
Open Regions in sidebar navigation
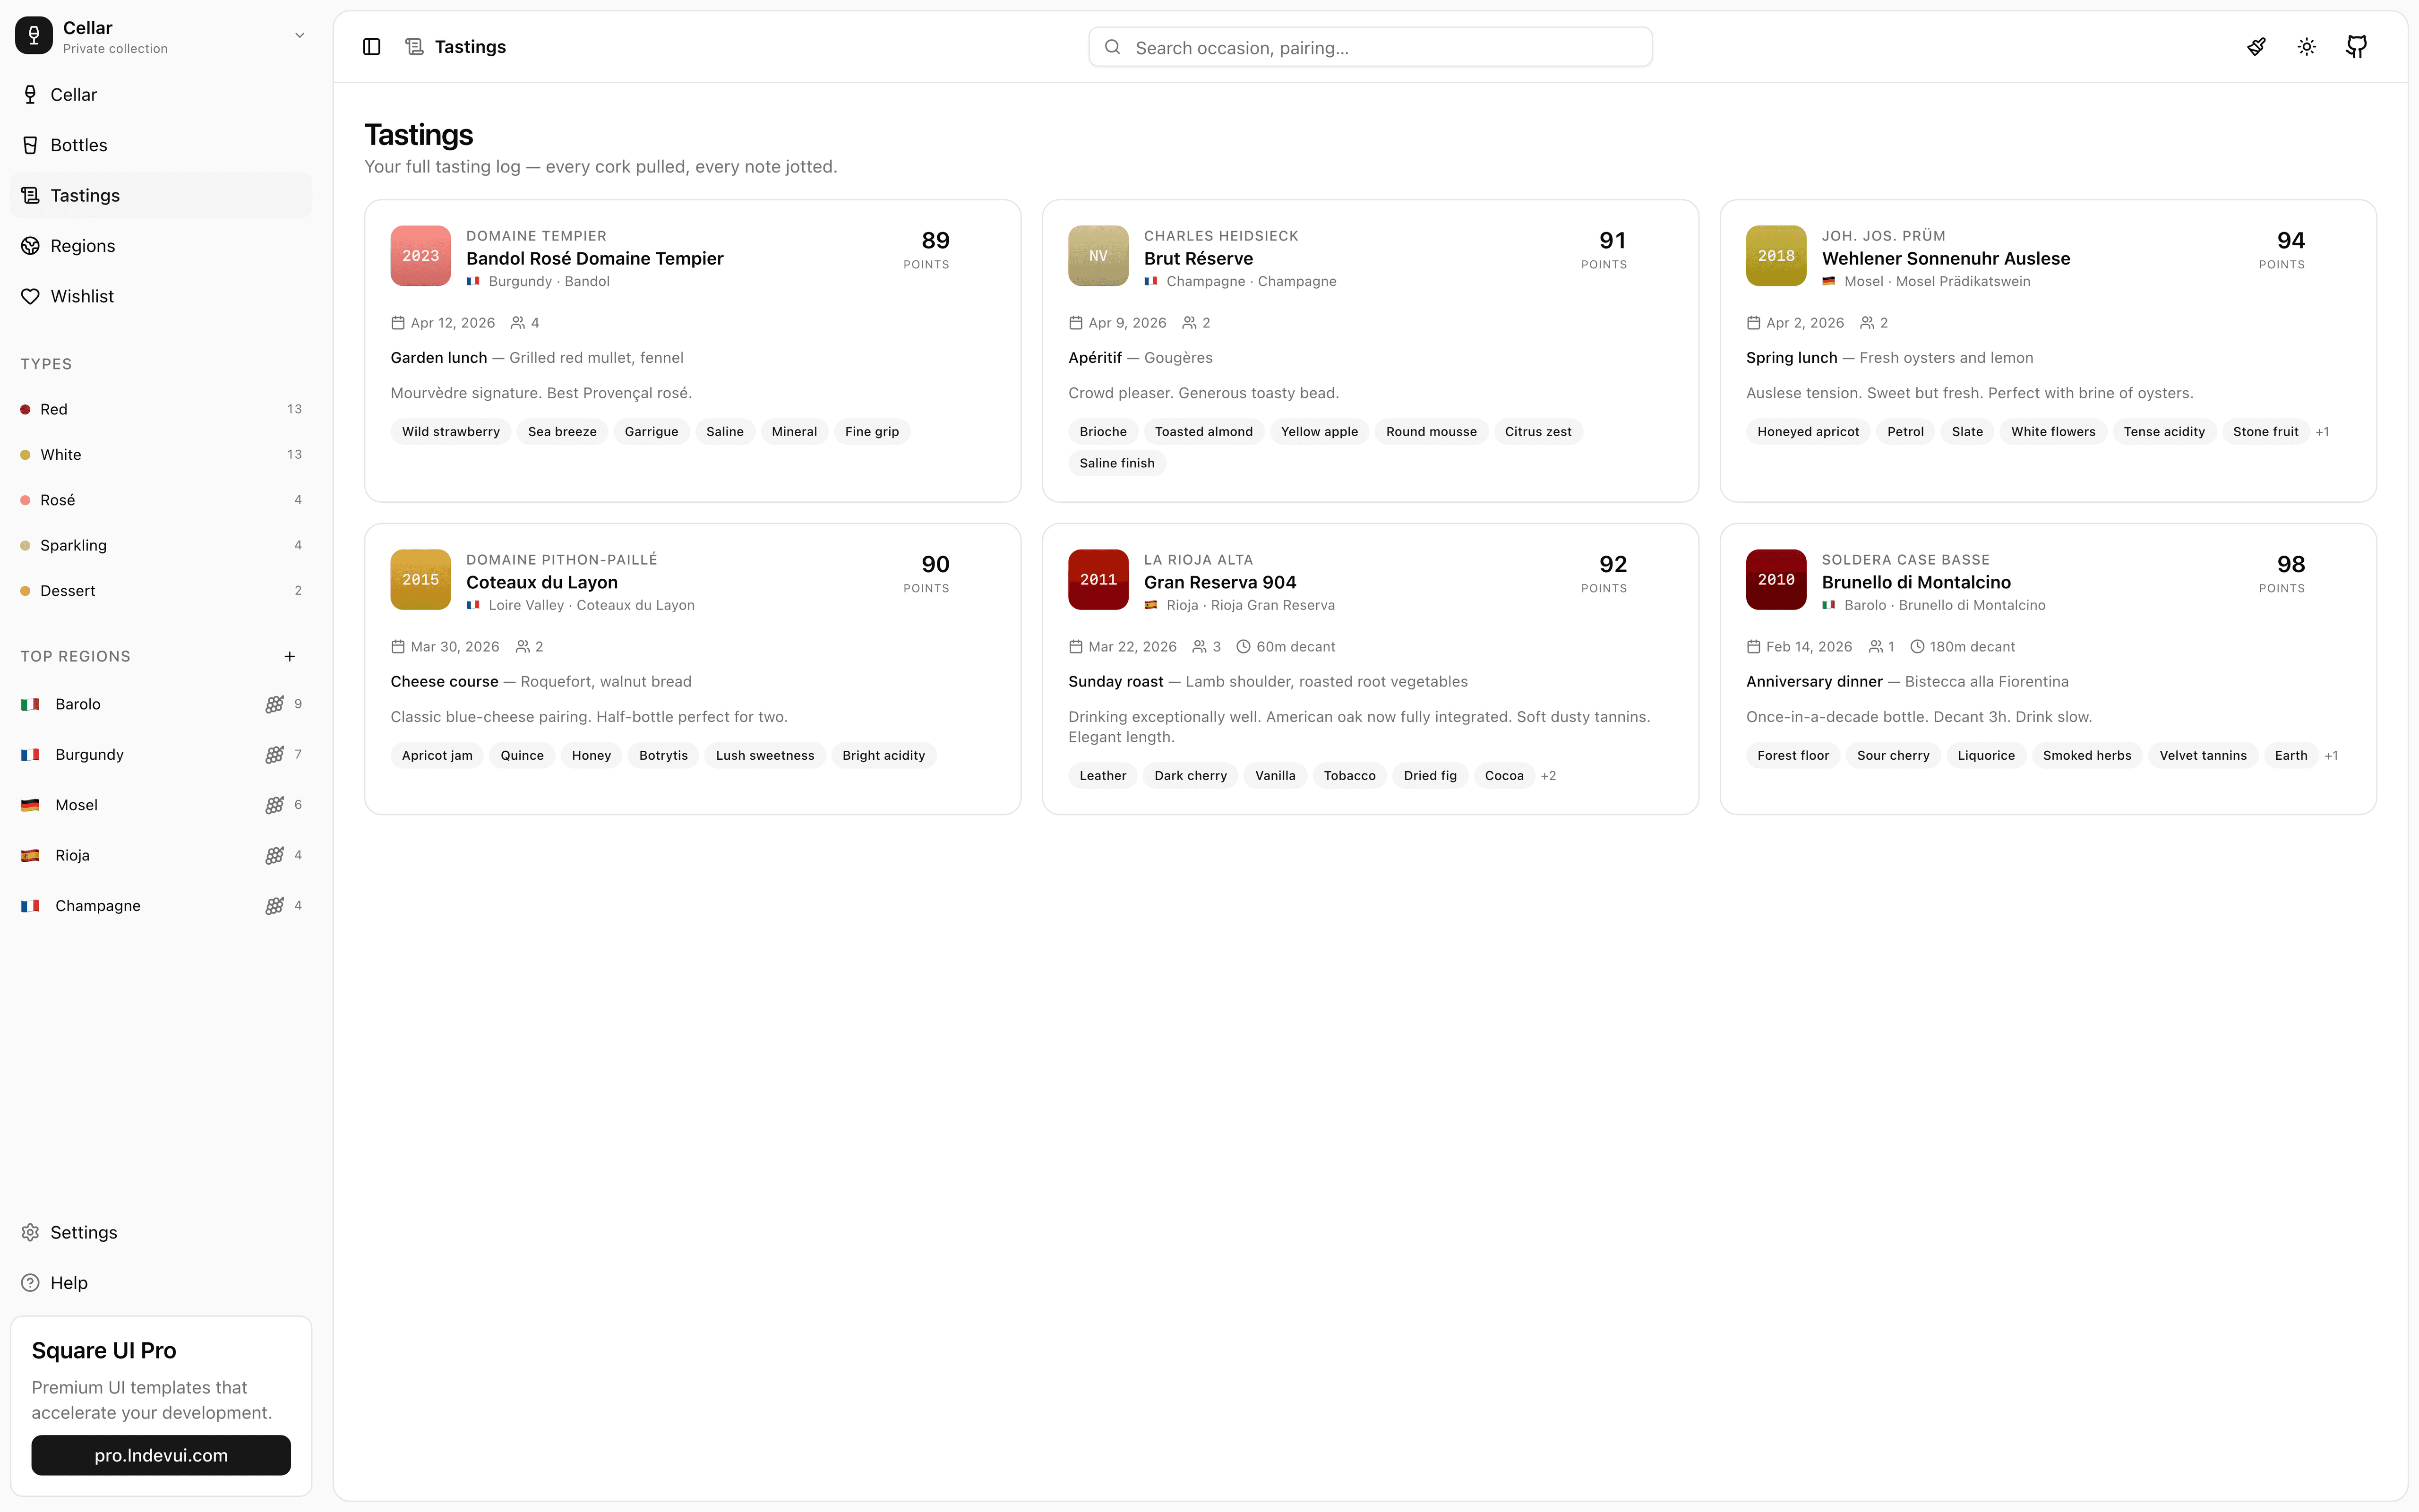click(161, 246)
